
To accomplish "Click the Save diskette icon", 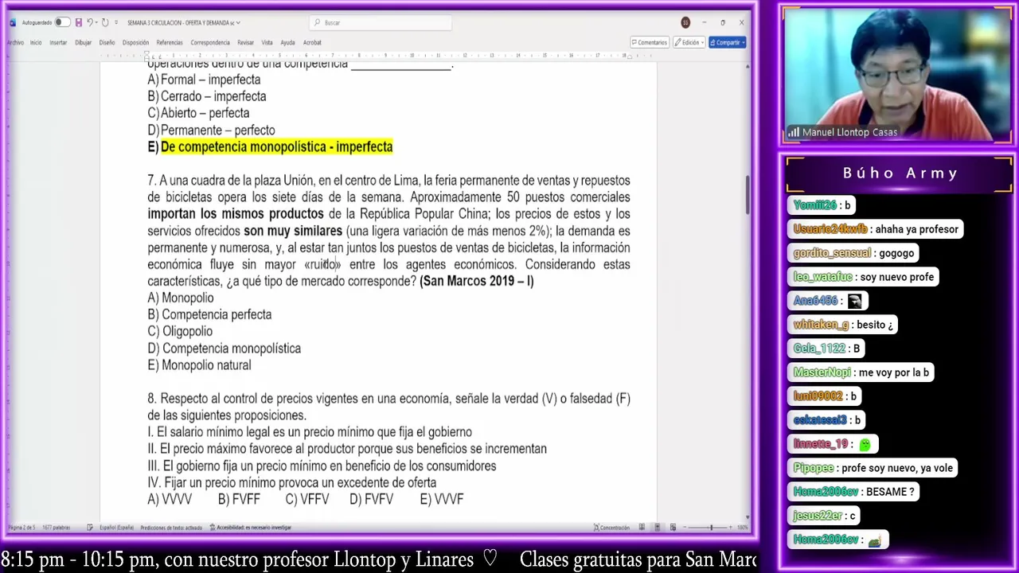I will tap(78, 22).
